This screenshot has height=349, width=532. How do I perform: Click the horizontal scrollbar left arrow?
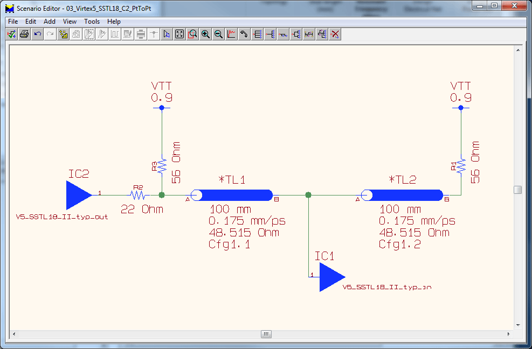click(13, 334)
